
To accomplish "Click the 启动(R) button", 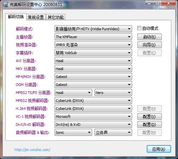I will [150, 37].
